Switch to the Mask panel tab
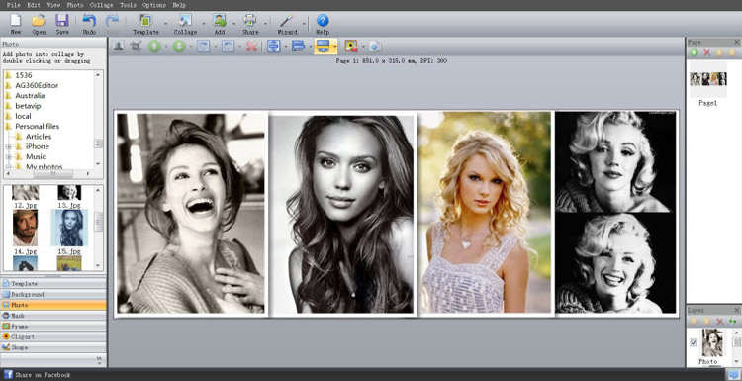Screen dimensions: 742x381 [x=53, y=316]
